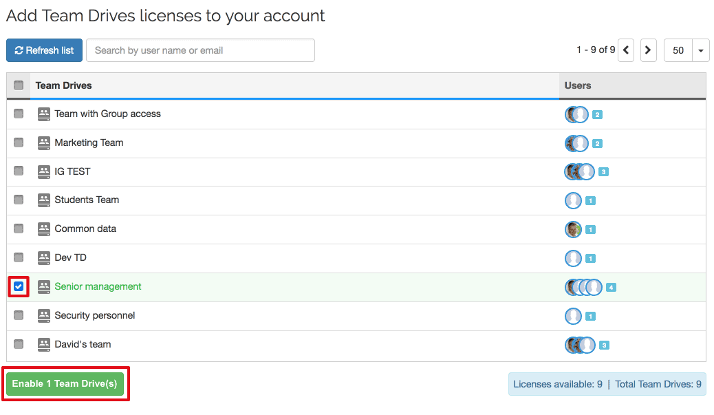The image size is (714, 415).
Task: Click the Refresh list button
Action: (x=44, y=50)
